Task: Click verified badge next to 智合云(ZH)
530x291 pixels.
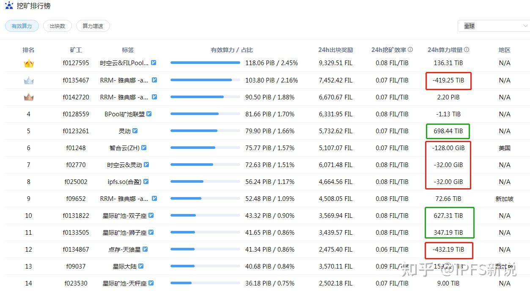Action: [x=144, y=148]
